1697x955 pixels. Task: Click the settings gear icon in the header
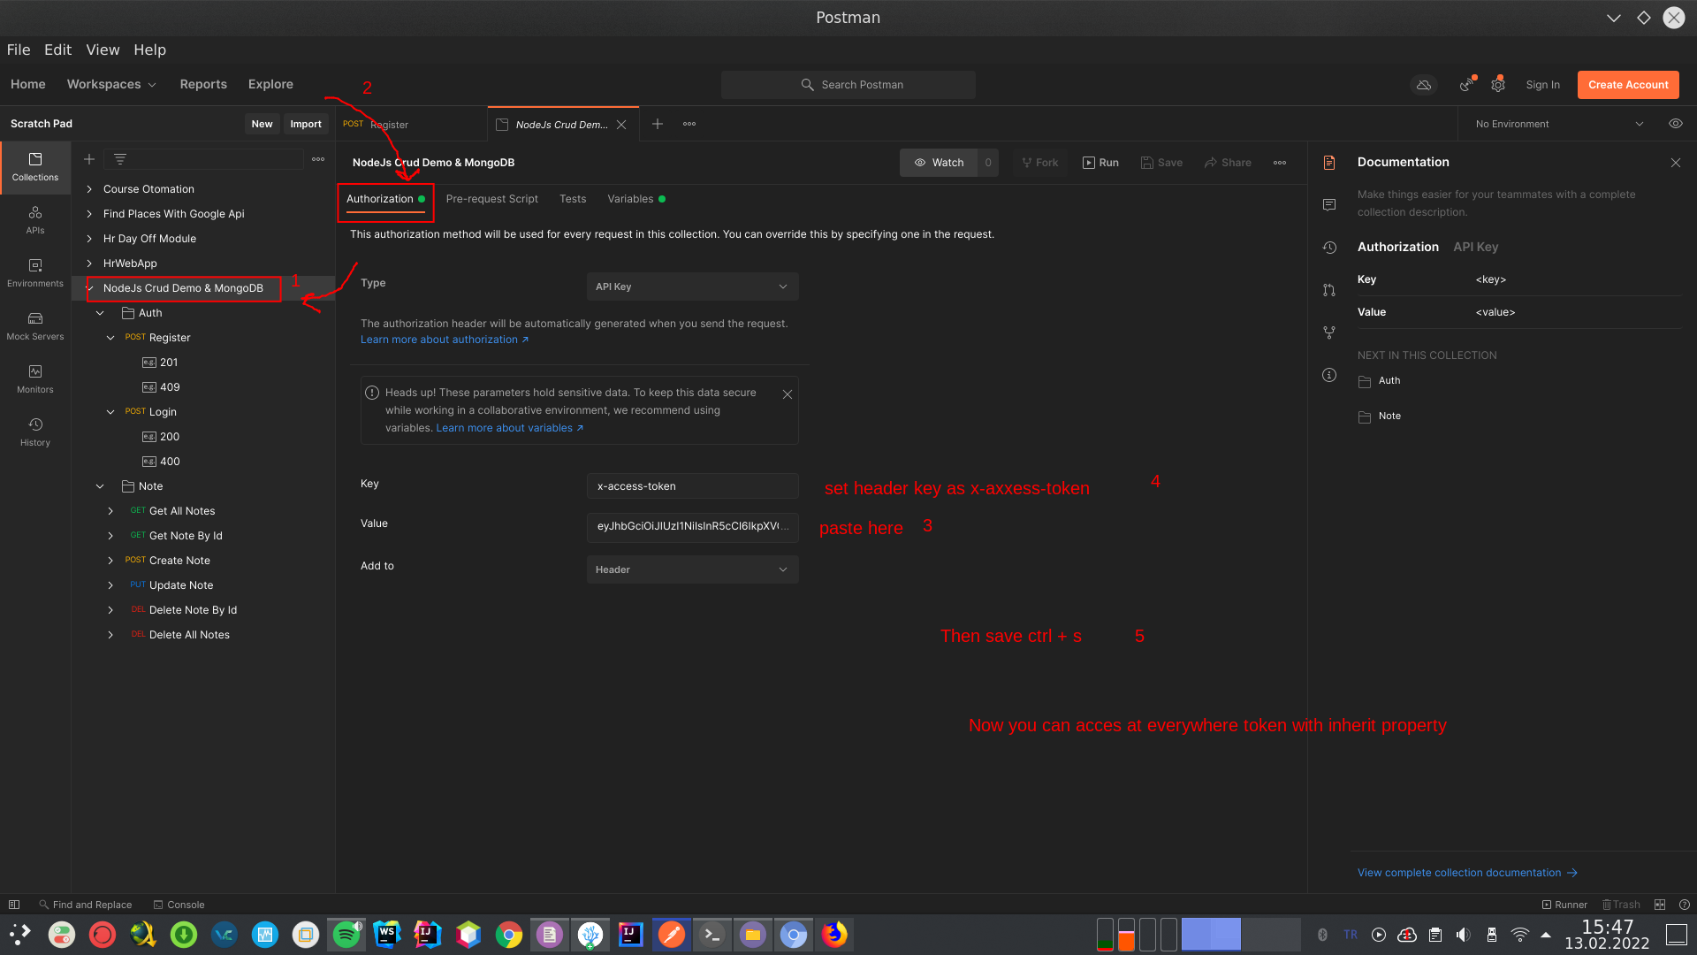pyautogui.click(x=1497, y=85)
